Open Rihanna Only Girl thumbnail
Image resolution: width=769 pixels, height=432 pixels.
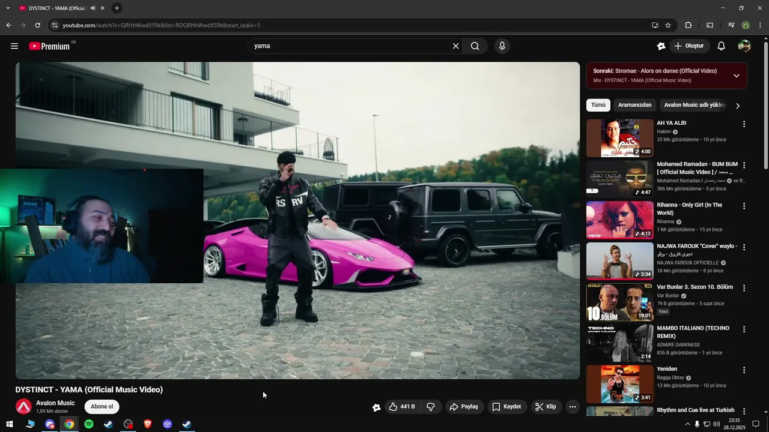[x=619, y=220]
